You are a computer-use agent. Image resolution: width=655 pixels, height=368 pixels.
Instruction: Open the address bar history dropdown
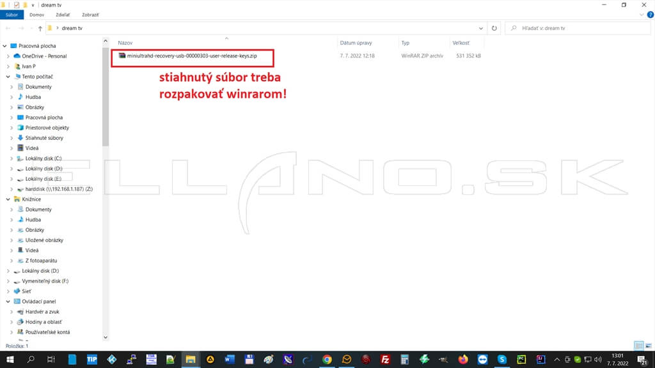click(481, 28)
